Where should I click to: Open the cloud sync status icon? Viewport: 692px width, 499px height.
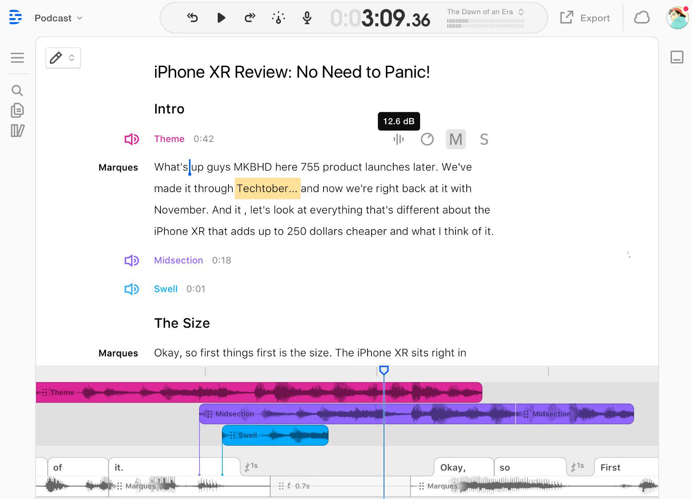[x=641, y=18]
